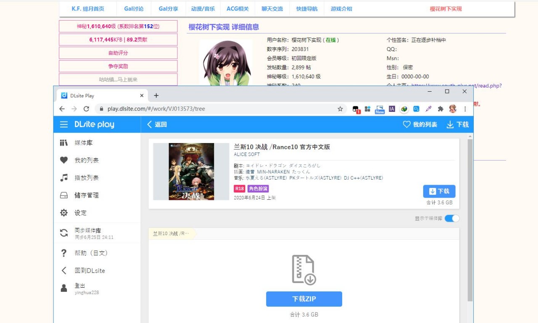Viewport: 538px width, 323px height.
Task: Click the globe download manager extension
Action: 404,109
